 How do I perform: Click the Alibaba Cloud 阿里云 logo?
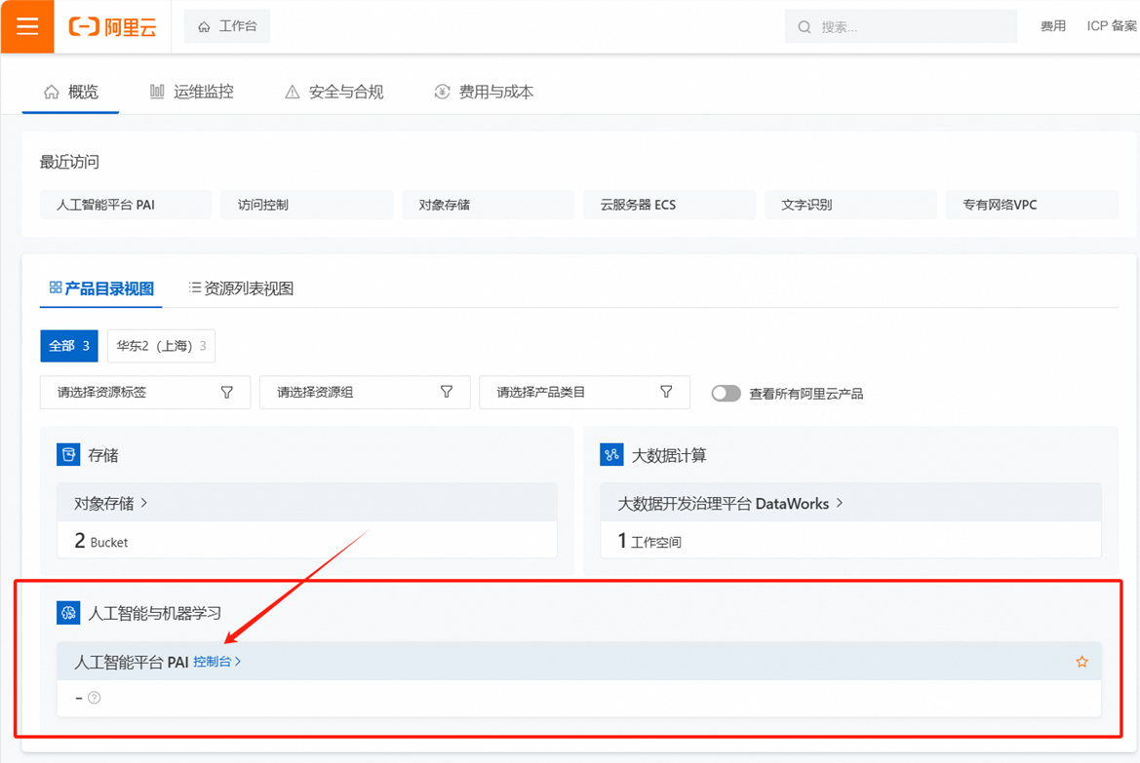pyautogui.click(x=113, y=27)
